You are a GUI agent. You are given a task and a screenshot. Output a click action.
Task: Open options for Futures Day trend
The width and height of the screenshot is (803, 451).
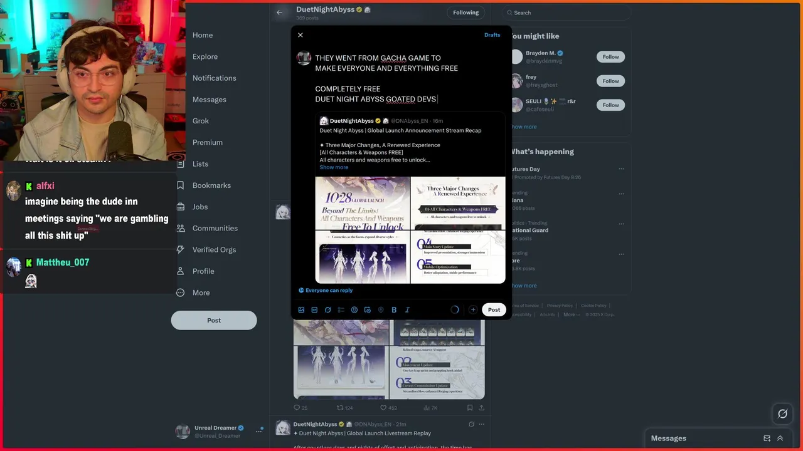622,169
